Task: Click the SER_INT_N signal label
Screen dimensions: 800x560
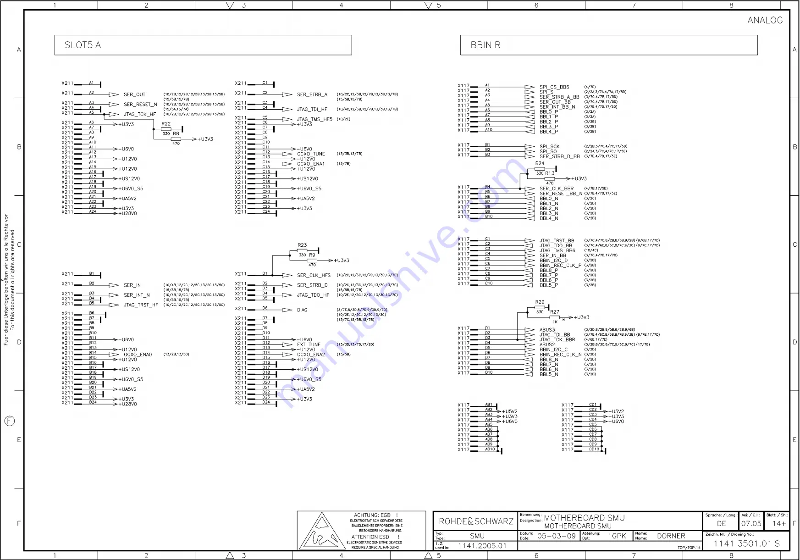Action: click(x=137, y=295)
